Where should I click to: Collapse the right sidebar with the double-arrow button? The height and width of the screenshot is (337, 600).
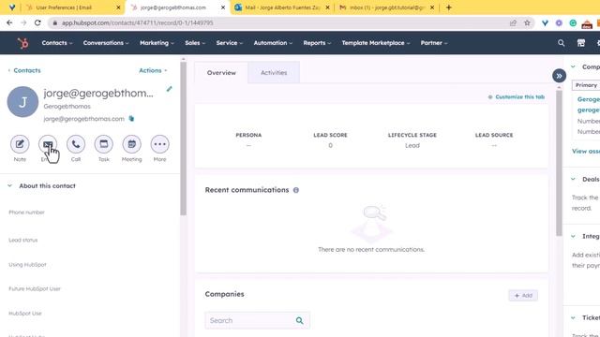pyautogui.click(x=559, y=76)
